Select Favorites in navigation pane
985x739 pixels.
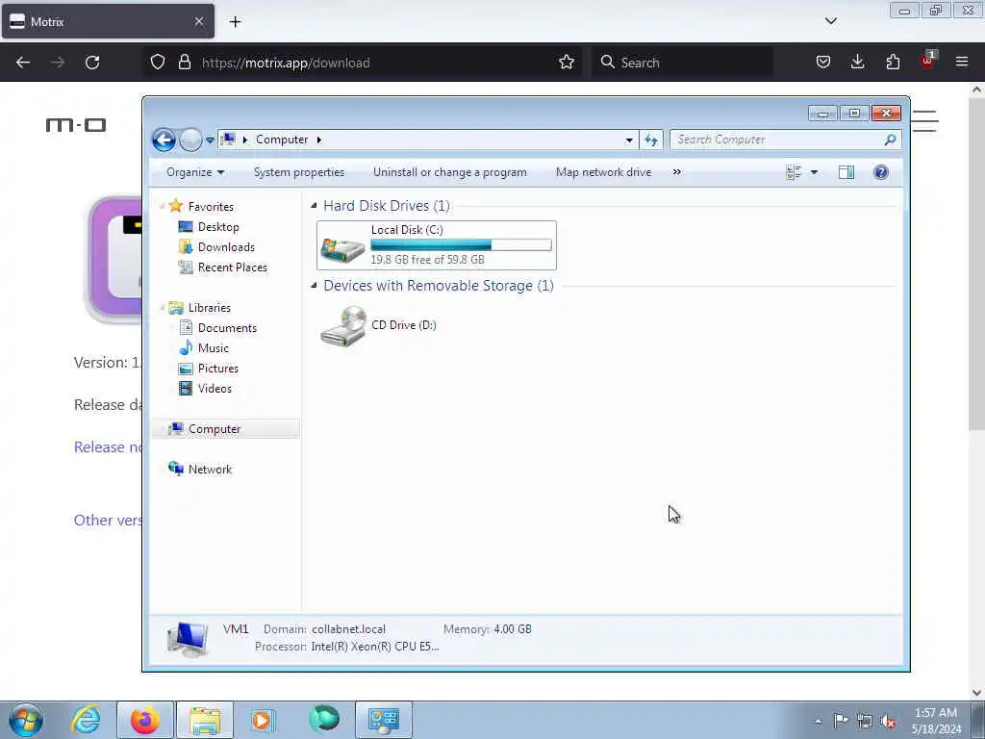tap(211, 207)
